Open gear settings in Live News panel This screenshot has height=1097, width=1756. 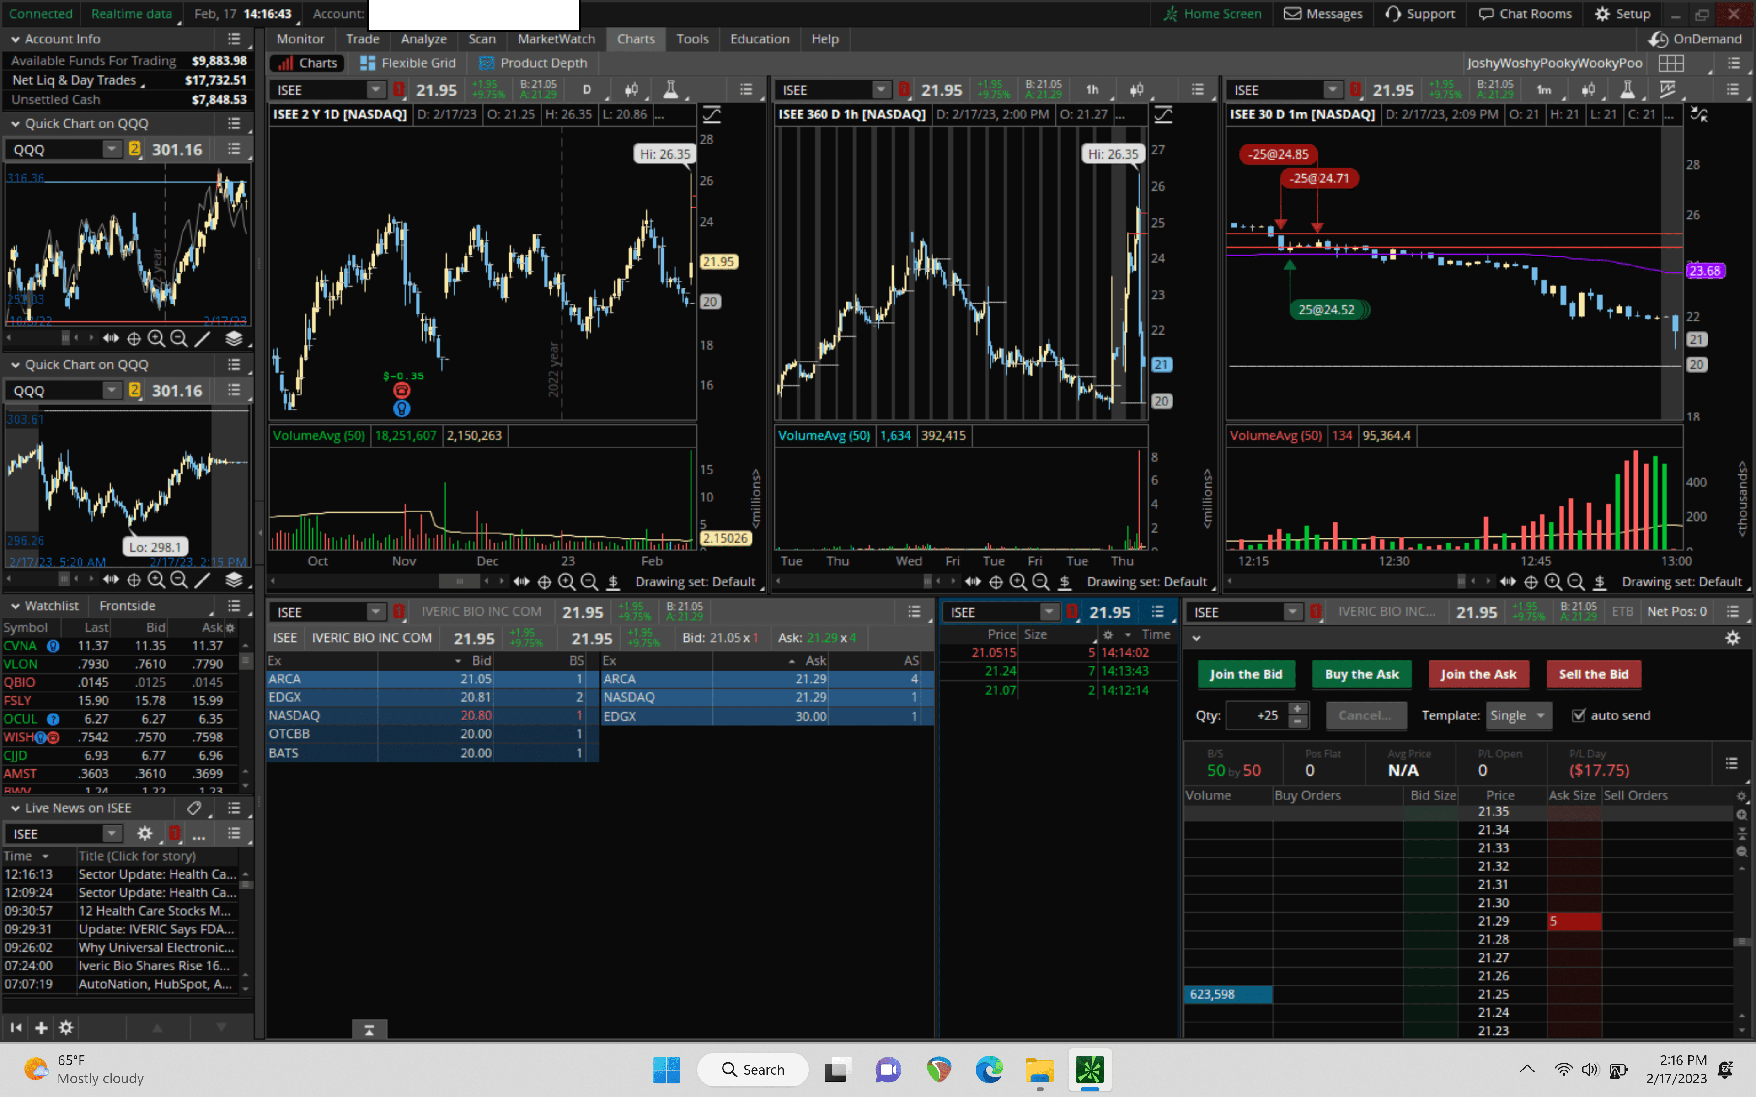coord(145,834)
